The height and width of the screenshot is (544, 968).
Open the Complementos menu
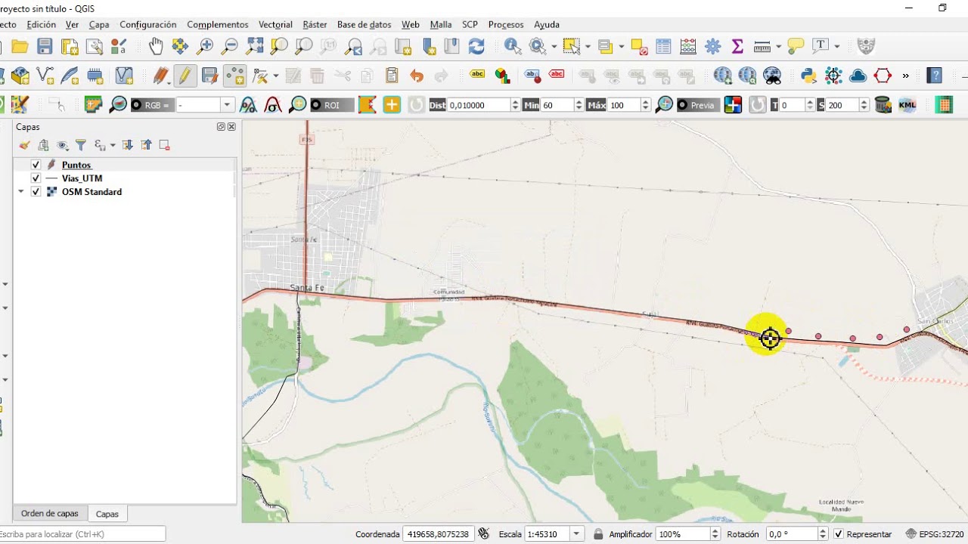(x=218, y=24)
